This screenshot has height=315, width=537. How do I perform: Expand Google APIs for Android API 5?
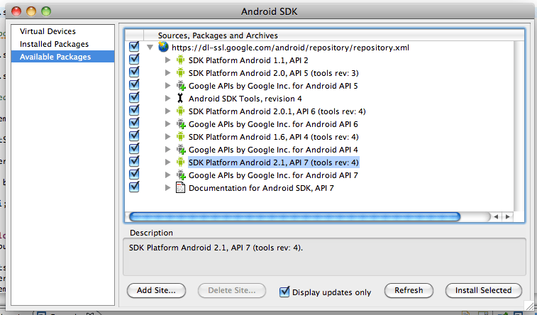(x=167, y=86)
